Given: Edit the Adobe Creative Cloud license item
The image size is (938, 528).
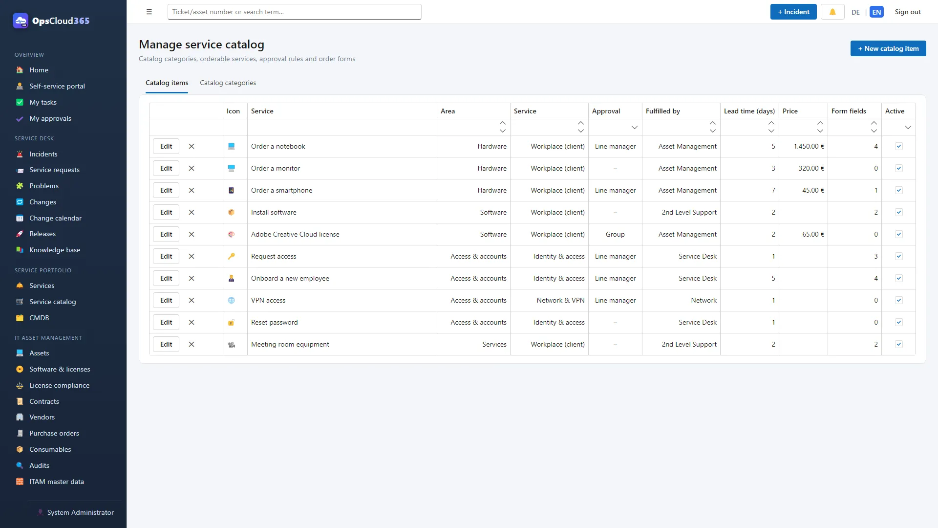Looking at the screenshot, I should (x=166, y=234).
